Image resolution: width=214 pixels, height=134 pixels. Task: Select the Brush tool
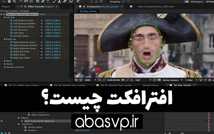point(55,1)
